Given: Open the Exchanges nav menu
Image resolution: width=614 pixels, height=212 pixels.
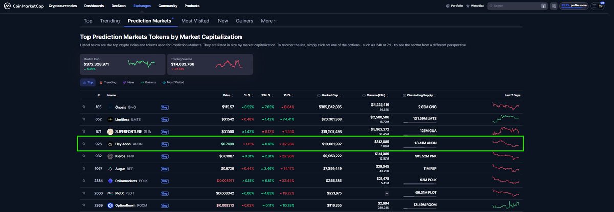Looking at the screenshot, I should point(142,6).
